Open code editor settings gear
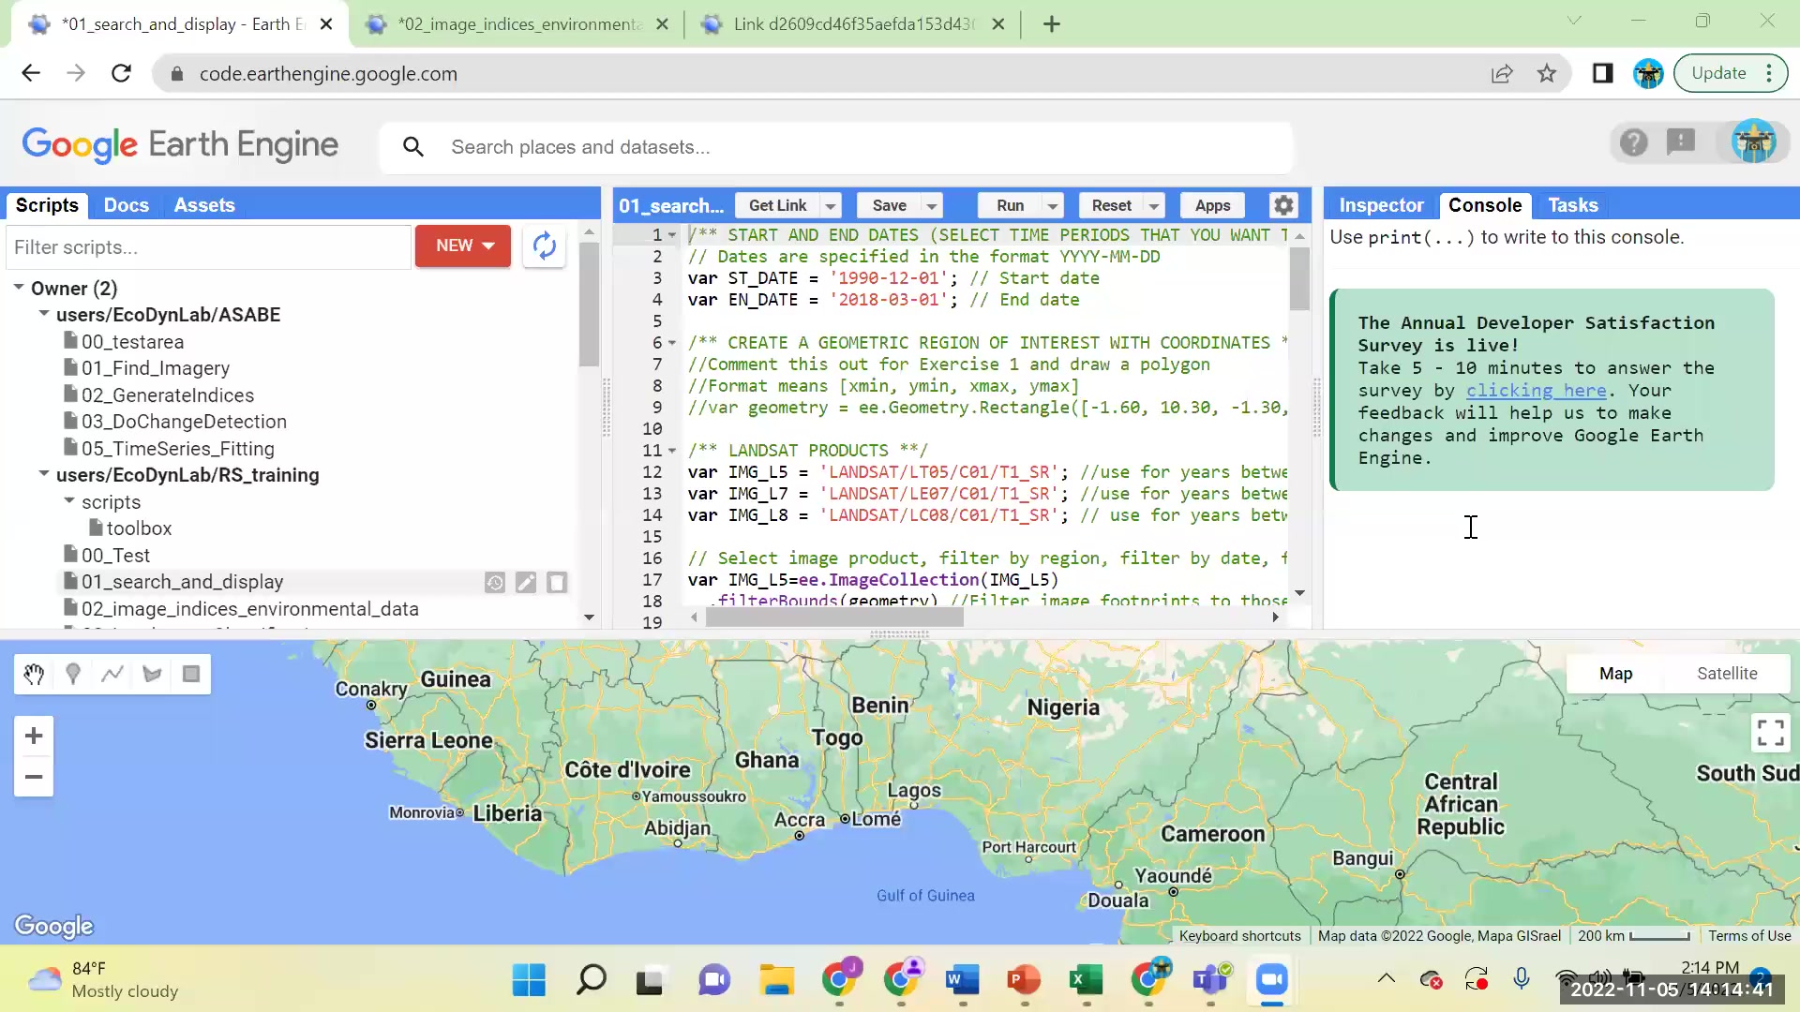 click(x=1283, y=205)
